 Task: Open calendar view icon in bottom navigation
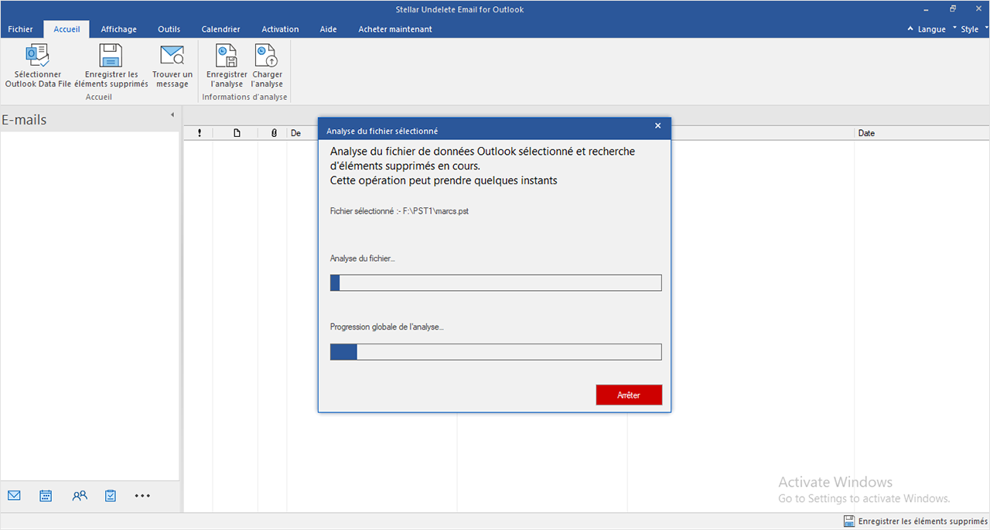pos(46,496)
